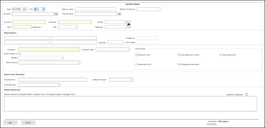Click the GP Name text field
This screenshot has width=265, height=128.
[33, 14]
